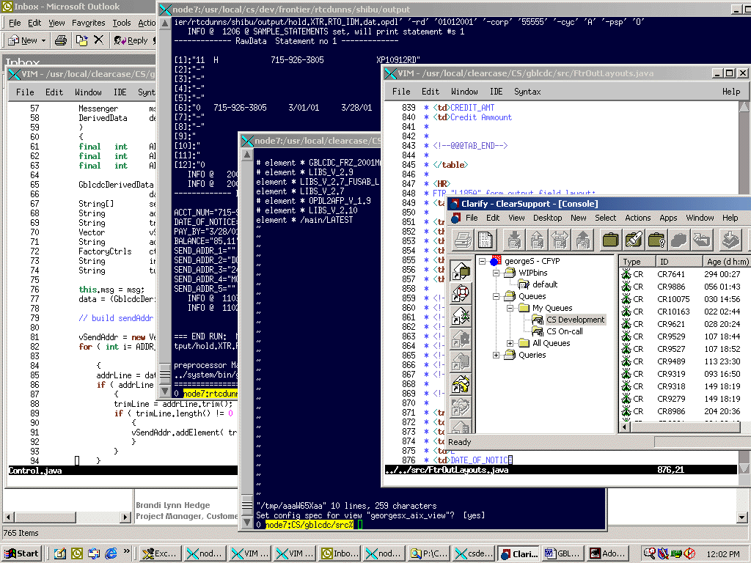This screenshot has height=563, width=751.
Task: Click the 12:02 PM taskbar clock
Action: point(722,554)
